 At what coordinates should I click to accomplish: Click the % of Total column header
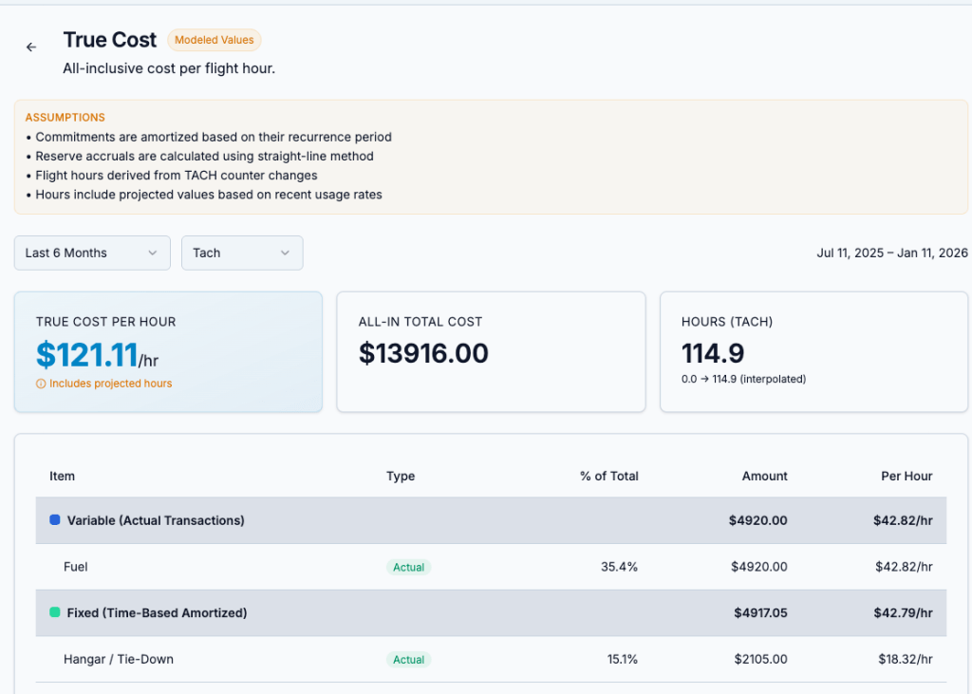coord(608,476)
